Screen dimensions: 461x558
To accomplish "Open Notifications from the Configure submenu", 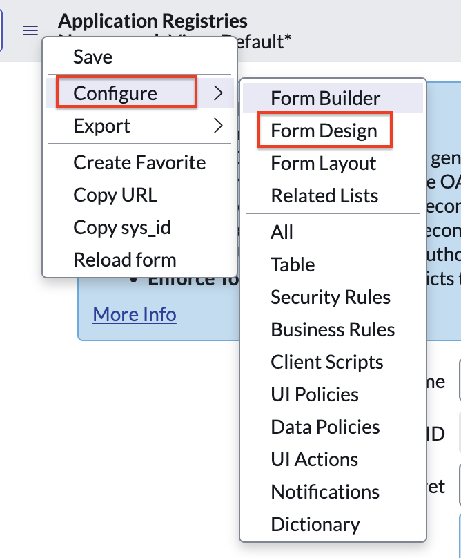I will click(x=324, y=492).
